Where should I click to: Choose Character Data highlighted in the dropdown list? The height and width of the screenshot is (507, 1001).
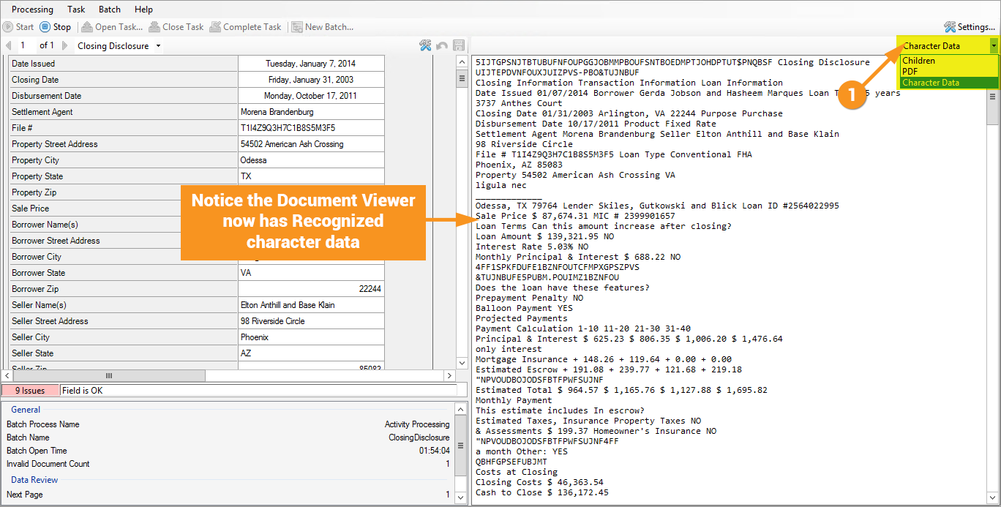(949, 83)
